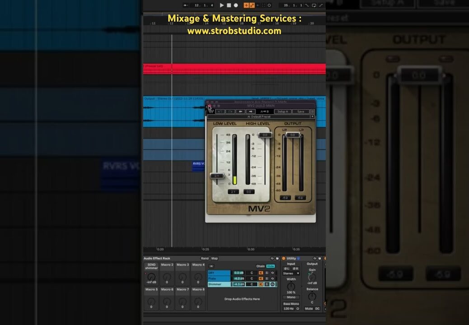
Task: Click the Macro 5 knob
Action: coord(151,301)
